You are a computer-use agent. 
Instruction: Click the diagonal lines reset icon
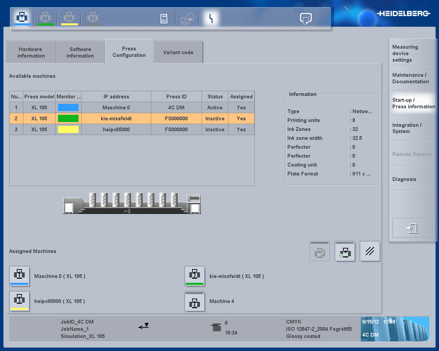370,251
